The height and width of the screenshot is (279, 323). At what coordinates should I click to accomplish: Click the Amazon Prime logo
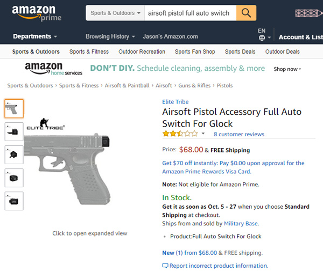[x=37, y=13]
